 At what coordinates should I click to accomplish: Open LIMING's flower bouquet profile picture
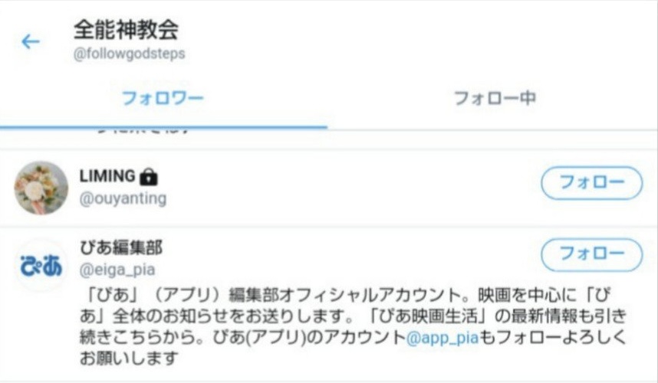41,188
